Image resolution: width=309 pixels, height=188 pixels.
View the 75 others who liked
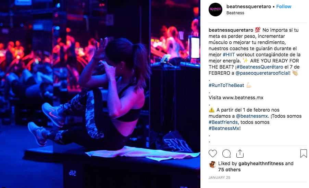pos(230,170)
